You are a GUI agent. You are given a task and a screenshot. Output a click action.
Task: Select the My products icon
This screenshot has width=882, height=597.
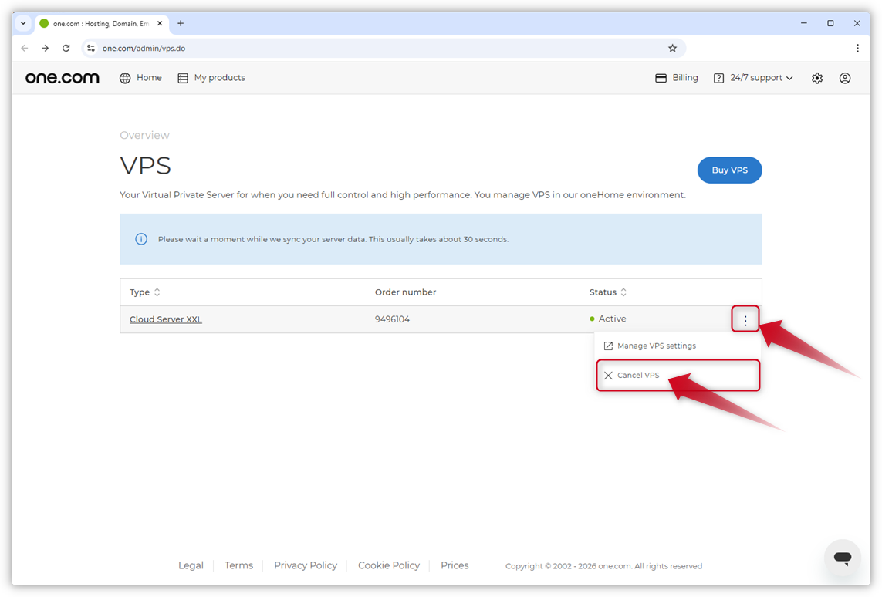click(x=182, y=77)
